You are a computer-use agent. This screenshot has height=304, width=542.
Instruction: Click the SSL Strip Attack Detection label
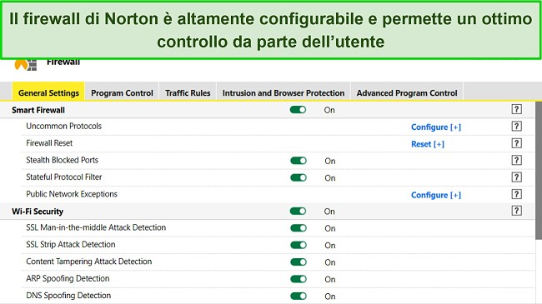coord(71,245)
